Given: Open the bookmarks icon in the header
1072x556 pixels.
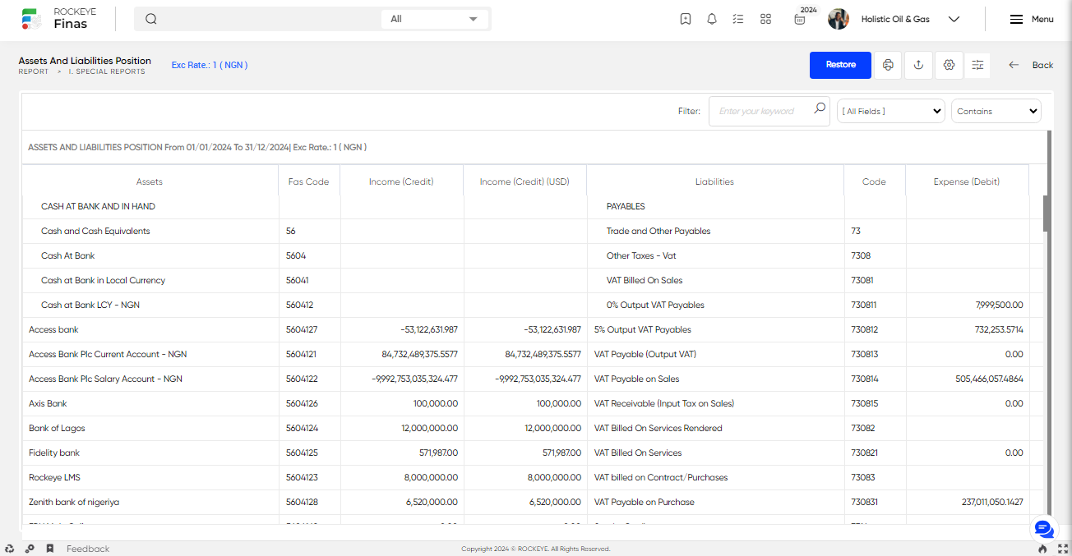Looking at the screenshot, I should [x=686, y=19].
